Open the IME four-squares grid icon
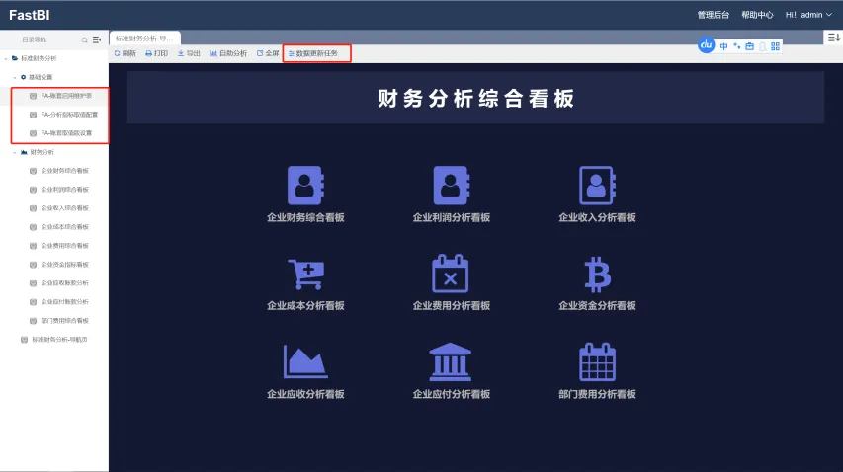Image resolution: width=843 pixels, height=472 pixels. click(775, 46)
